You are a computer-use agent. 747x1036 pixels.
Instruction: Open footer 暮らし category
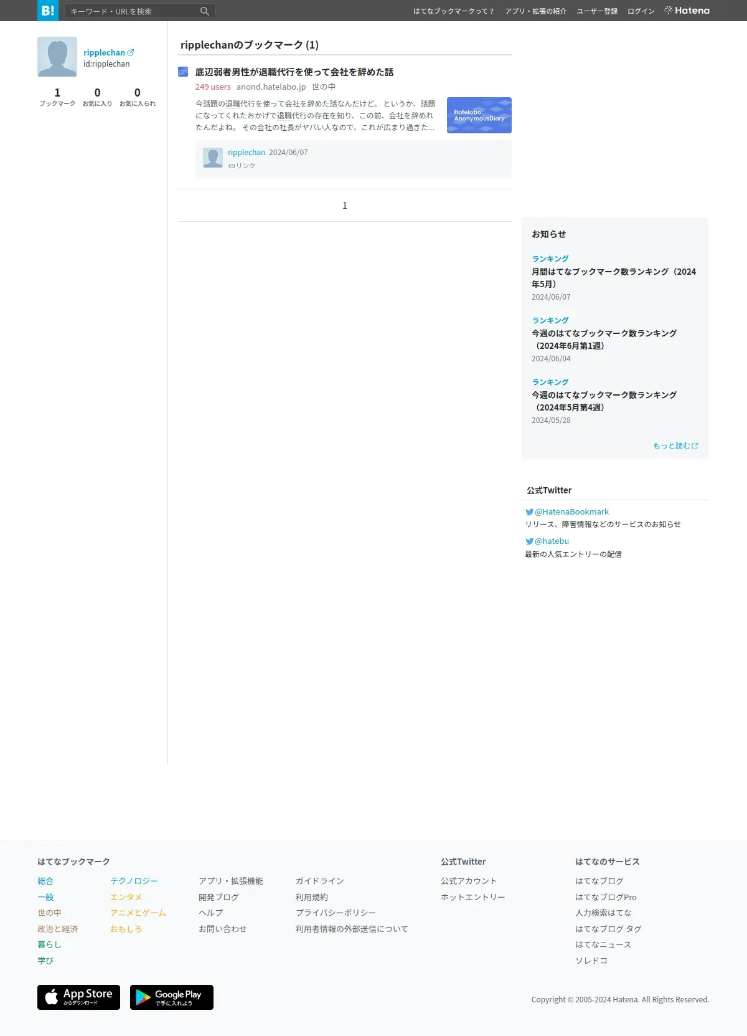coord(49,944)
